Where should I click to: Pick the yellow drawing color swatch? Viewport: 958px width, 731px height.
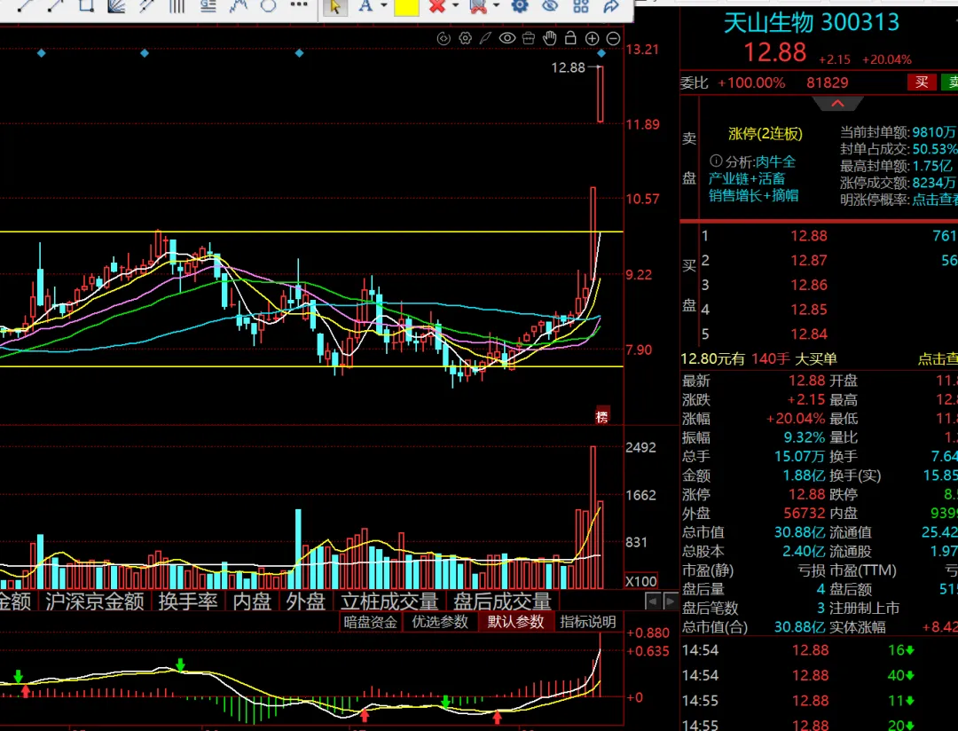[x=406, y=7]
